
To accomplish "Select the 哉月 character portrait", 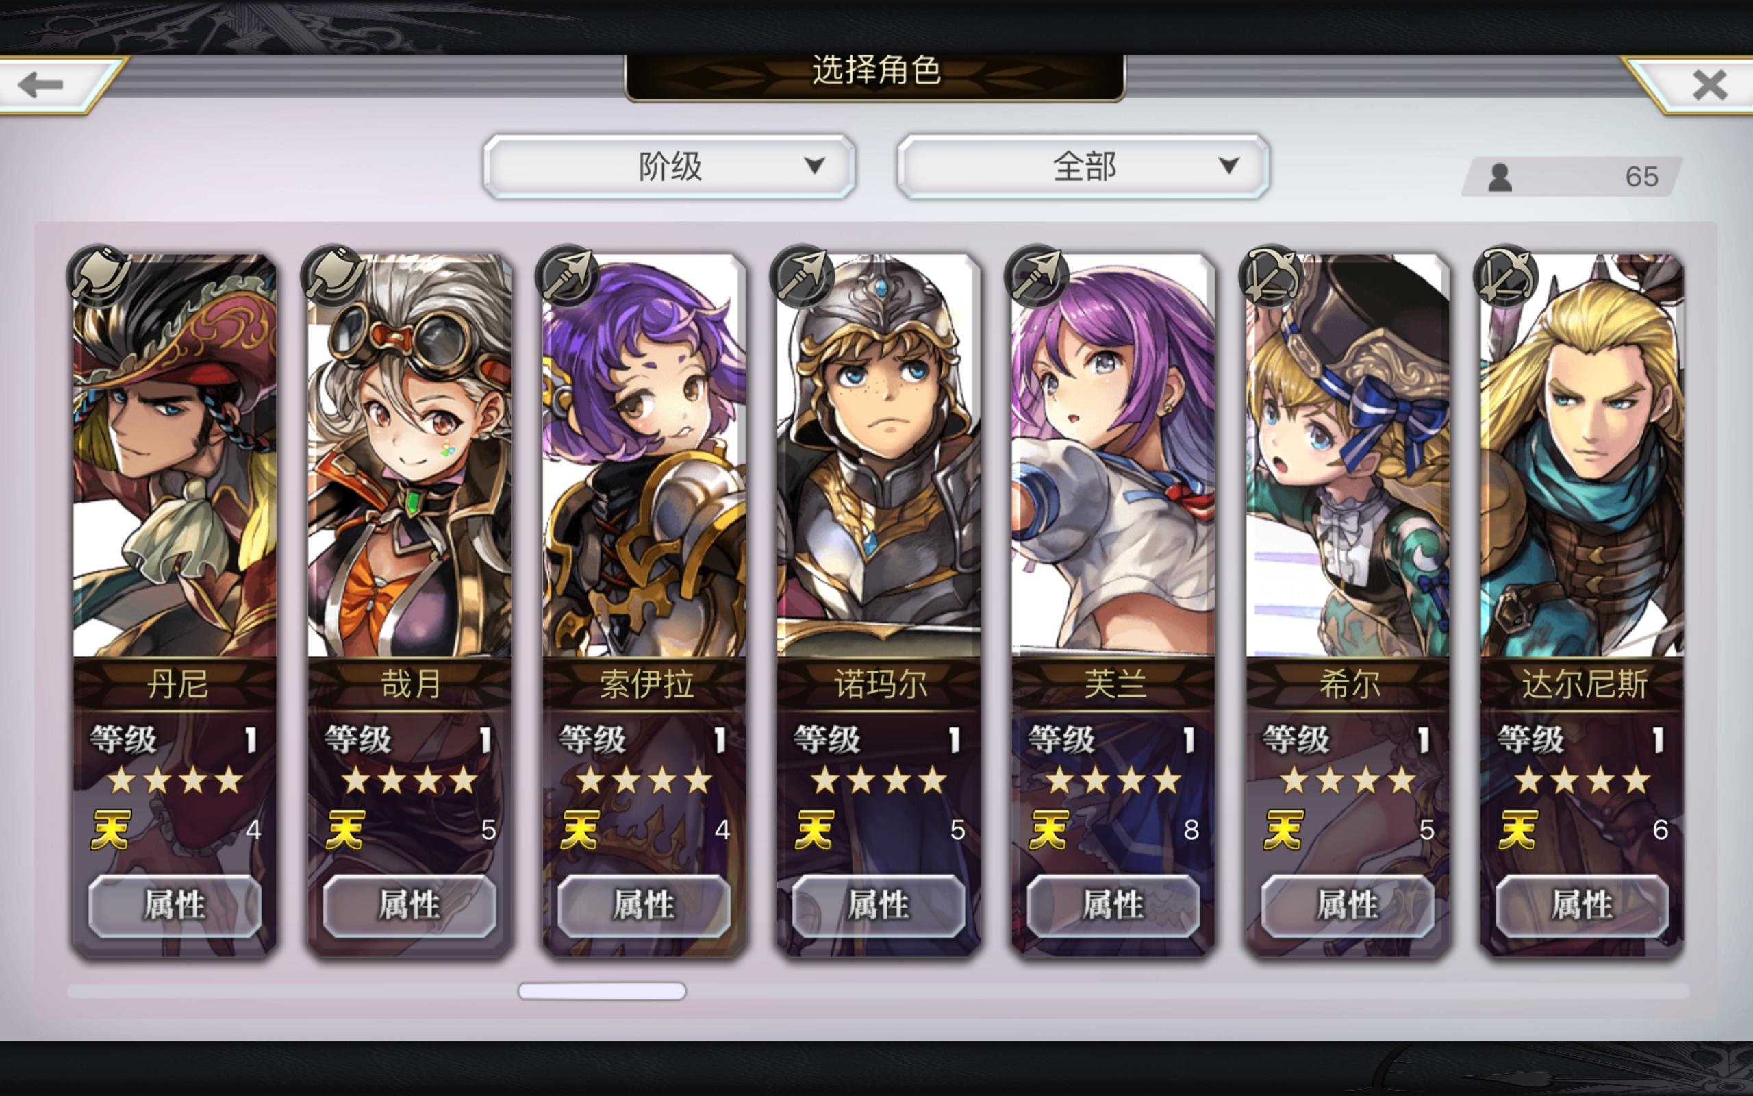I will [x=410, y=456].
